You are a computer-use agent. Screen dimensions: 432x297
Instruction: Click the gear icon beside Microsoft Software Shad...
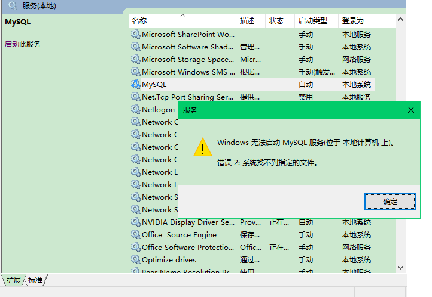click(x=136, y=47)
